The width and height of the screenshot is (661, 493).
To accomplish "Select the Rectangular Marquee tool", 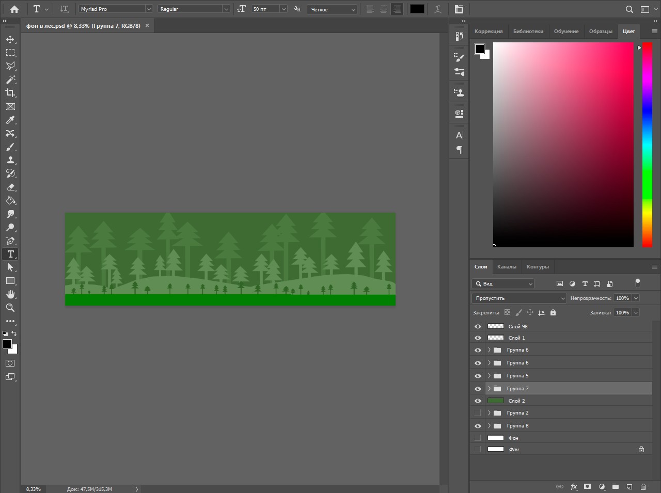I will (10, 53).
